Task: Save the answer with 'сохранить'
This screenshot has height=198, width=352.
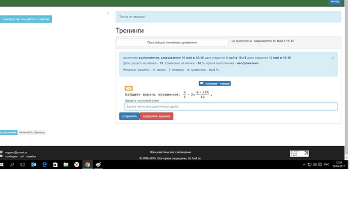Action: (130, 116)
